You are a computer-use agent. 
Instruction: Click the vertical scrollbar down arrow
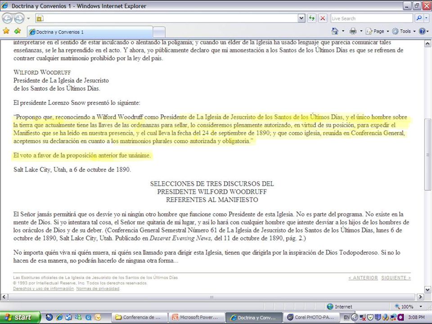[427, 289]
